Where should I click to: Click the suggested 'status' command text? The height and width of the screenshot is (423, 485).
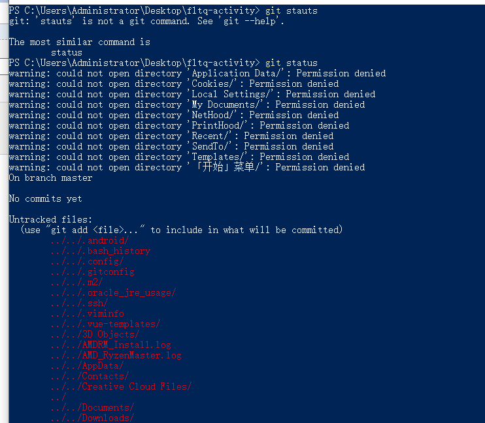click(67, 52)
